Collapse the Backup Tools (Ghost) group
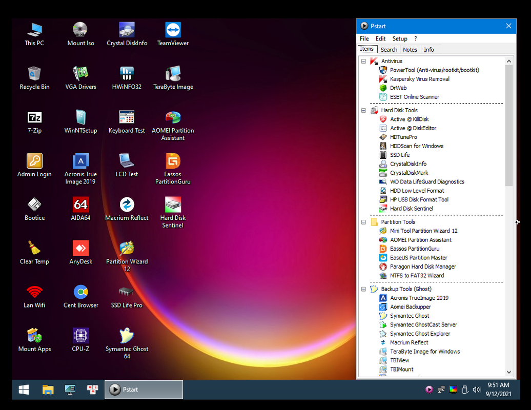531x410 pixels. pyautogui.click(x=363, y=289)
